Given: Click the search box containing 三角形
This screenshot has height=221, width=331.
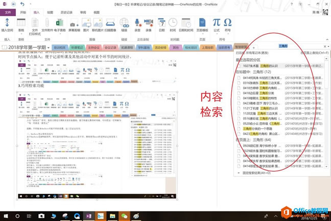Looking at the screenshot, I should point(283,46).
